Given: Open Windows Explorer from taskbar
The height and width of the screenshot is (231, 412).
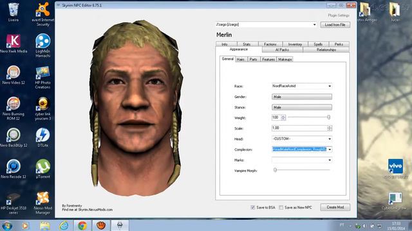Looking at the screenshot, I should pyautogui.click(x=45, y=225).
